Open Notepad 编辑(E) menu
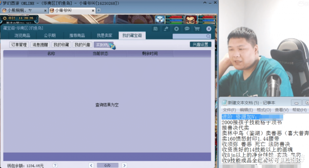Viewport: 309px width, 168px height. 246,110
